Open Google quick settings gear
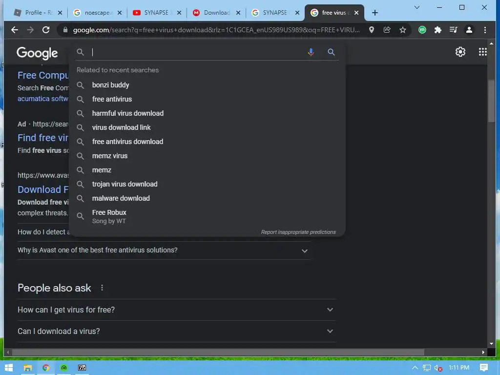This screenshot has width=500, height=375. [460, 52]
